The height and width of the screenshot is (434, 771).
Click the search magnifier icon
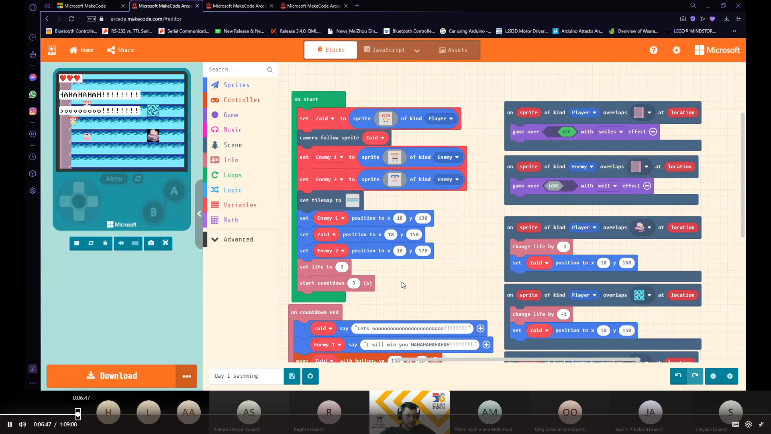coord(270,70)
